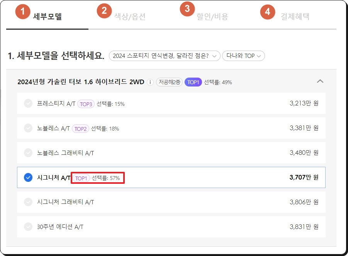Click the 2024년형 가솔린 터보 1.6 title

pos(81,82)
